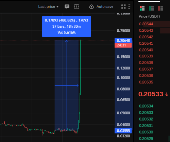Select buy-orders-only order book view icon
Screen dimensions: 170x142
[151, 8]
